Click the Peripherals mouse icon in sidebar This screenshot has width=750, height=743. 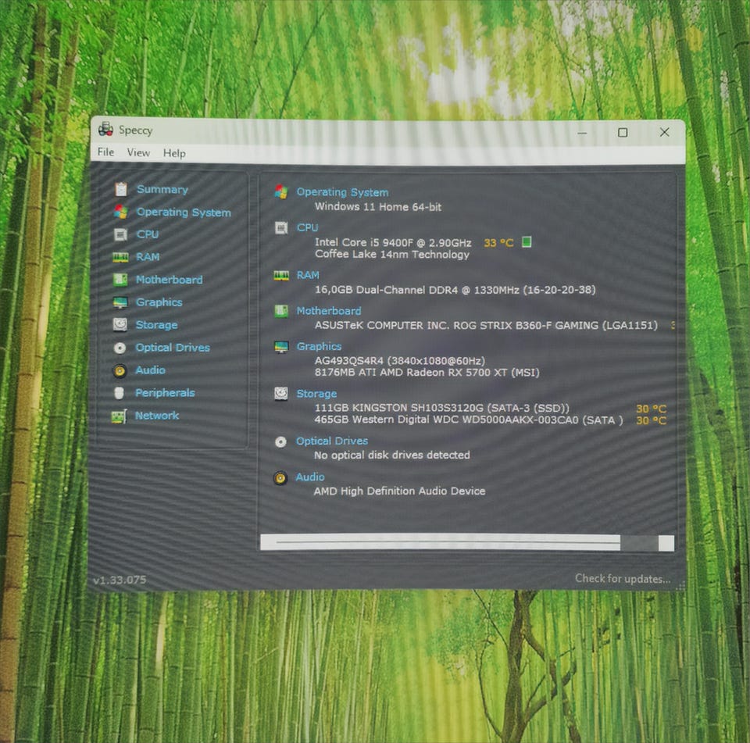click(x=119, y=393)
